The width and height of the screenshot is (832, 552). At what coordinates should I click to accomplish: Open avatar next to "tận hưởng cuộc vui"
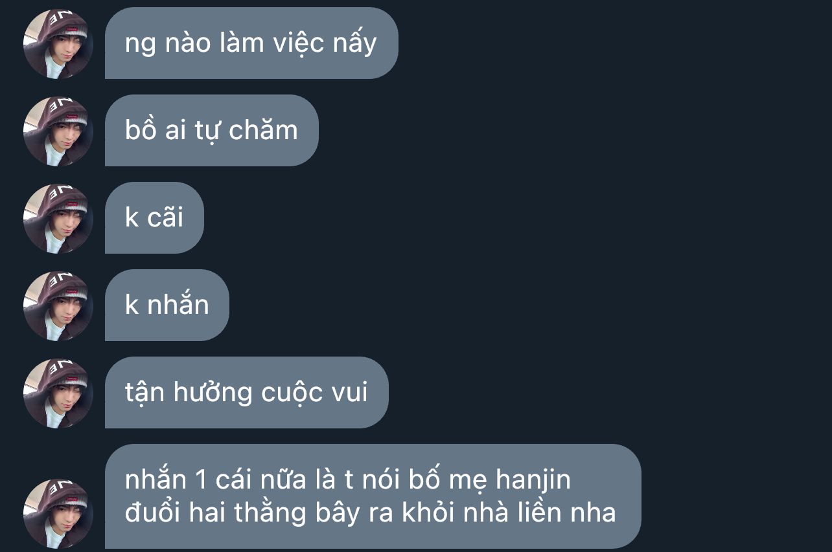(x=58, y=393)
